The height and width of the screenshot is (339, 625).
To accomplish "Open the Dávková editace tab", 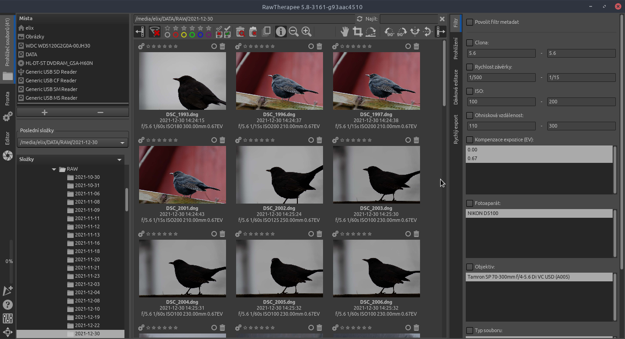I will tap(456, 87).
